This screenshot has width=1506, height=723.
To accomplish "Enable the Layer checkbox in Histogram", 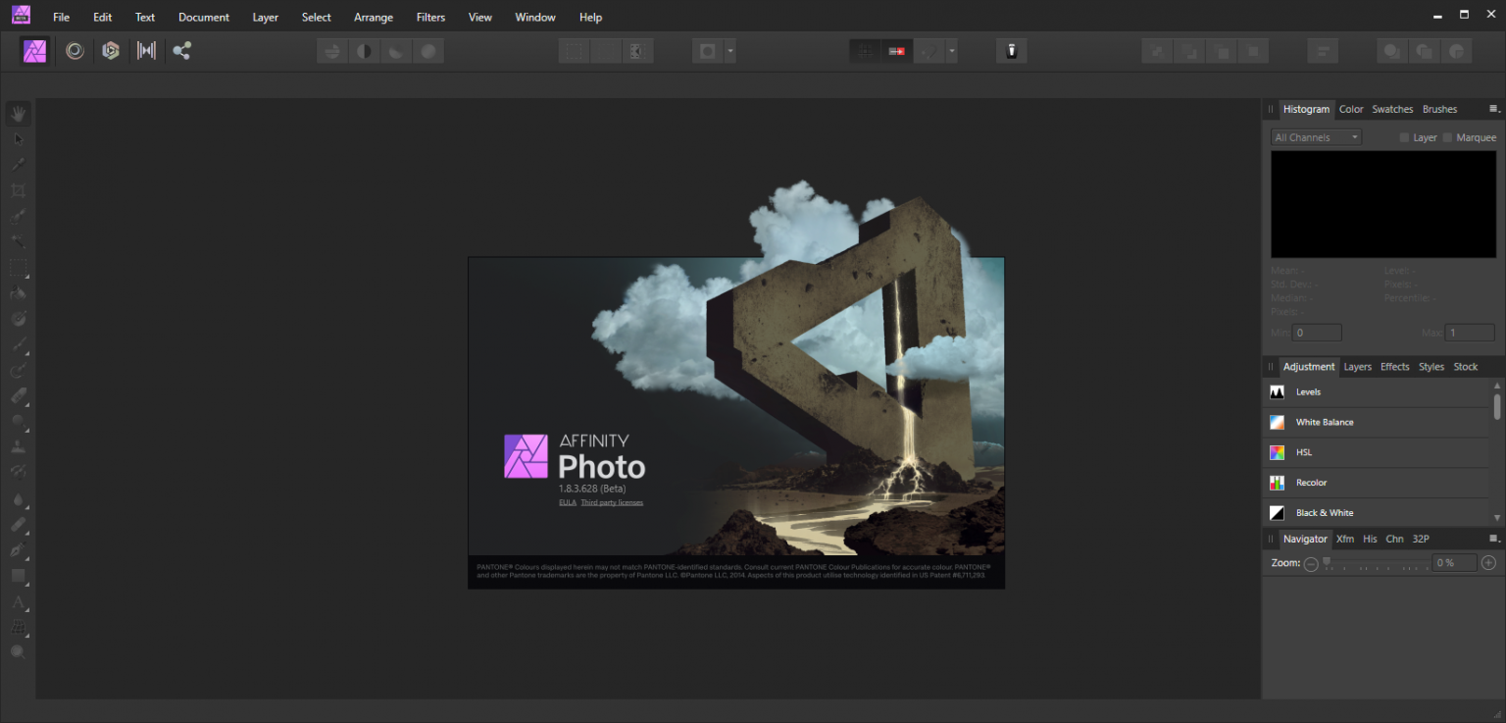I will (x=1405, y=137).
